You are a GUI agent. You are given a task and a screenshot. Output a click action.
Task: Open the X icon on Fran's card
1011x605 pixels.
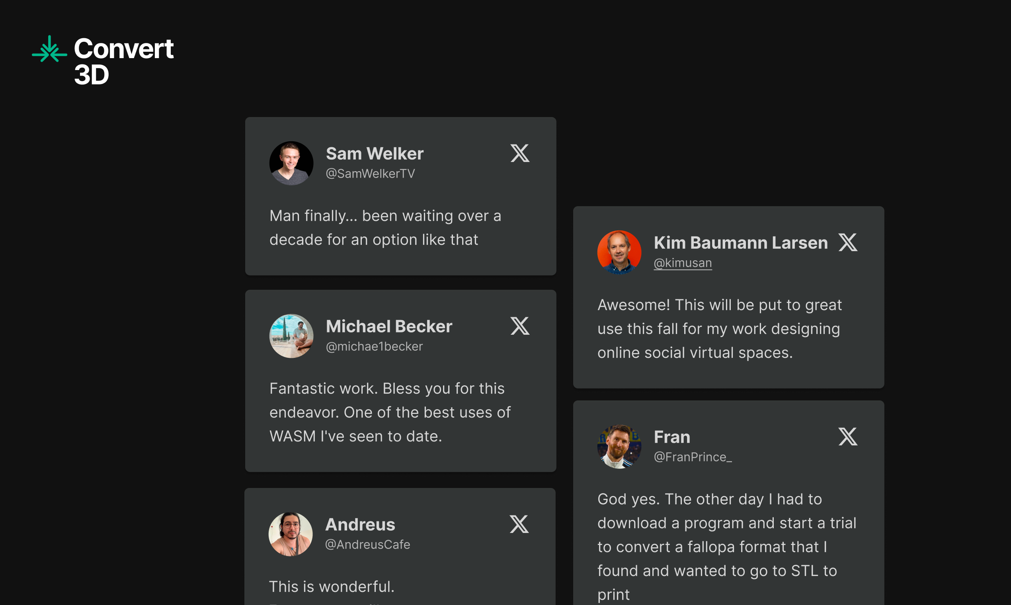coord(847,437)
